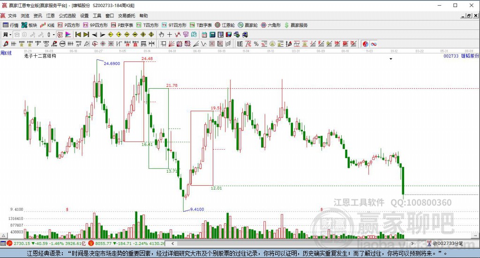Click horizontal scrollbar right arrow
Screen dimensions: 480x258
(x=412, y=243)
